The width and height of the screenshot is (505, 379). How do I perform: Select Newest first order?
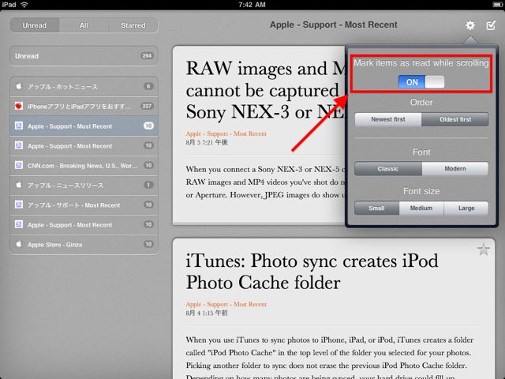tap(388, 119)
